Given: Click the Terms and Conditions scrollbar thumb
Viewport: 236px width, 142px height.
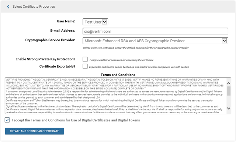Looking at the screenshot, I should coord(229,91).
